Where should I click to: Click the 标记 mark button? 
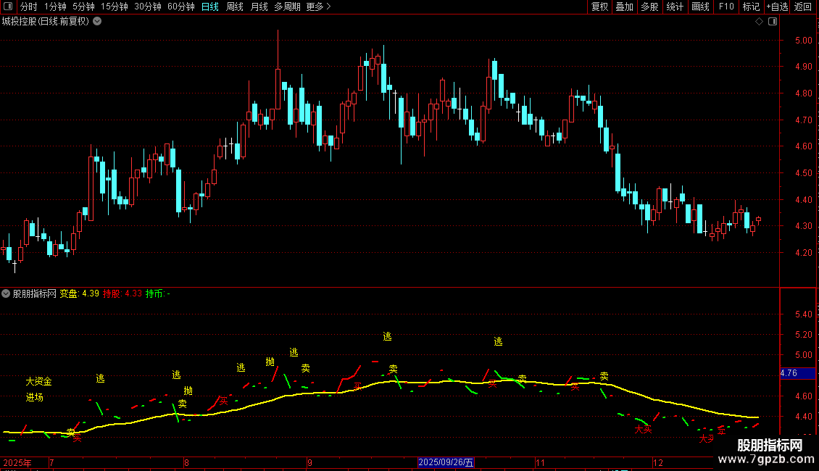point(751,7)
